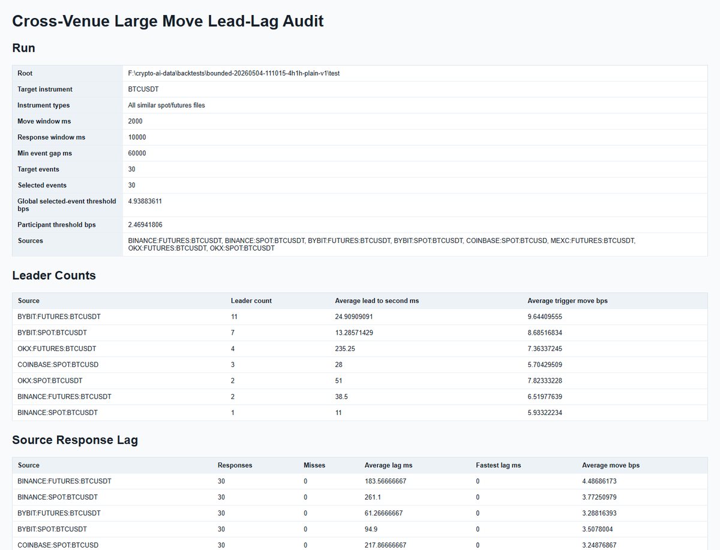The width and height of the screenshot is (720, 550).
Task: Click trigger move value 7.82333228
Action: tap(545, 381)
